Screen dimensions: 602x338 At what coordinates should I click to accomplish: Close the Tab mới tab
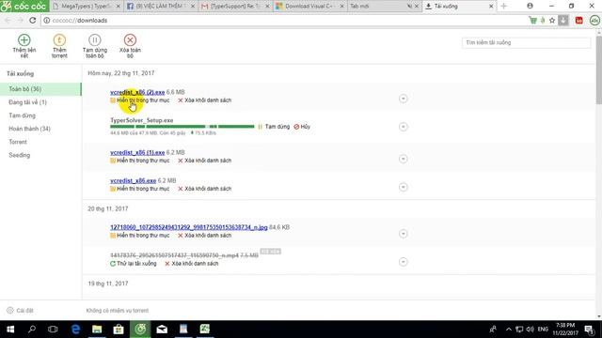coord(416,7)
